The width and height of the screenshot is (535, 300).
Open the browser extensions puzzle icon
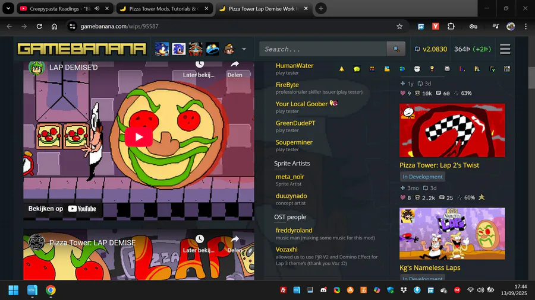451,26
